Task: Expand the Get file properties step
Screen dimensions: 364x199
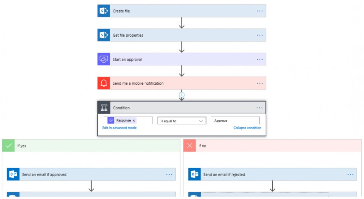Action: click(182, 35)
